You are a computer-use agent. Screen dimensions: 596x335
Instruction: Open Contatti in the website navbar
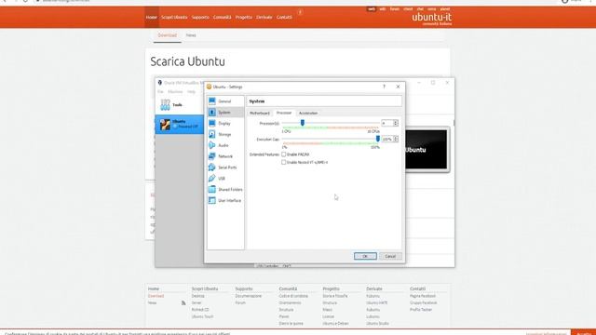(x=284, y=17)
